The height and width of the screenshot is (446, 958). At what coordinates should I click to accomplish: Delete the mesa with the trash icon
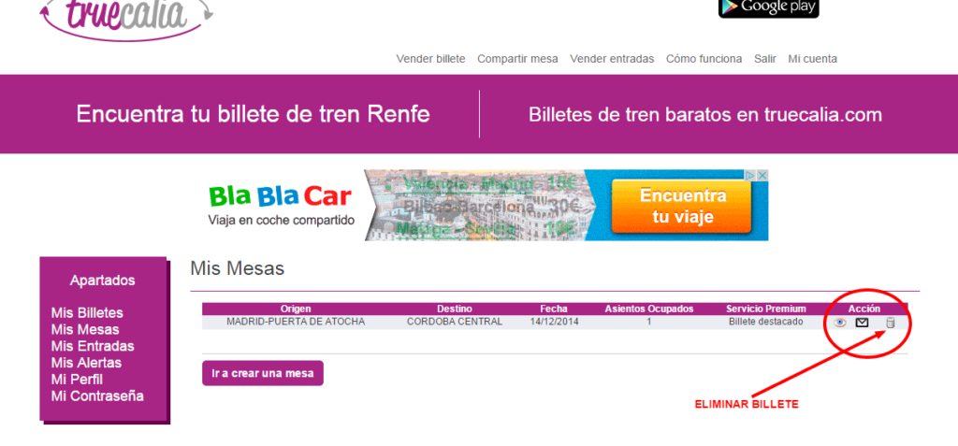890,323
